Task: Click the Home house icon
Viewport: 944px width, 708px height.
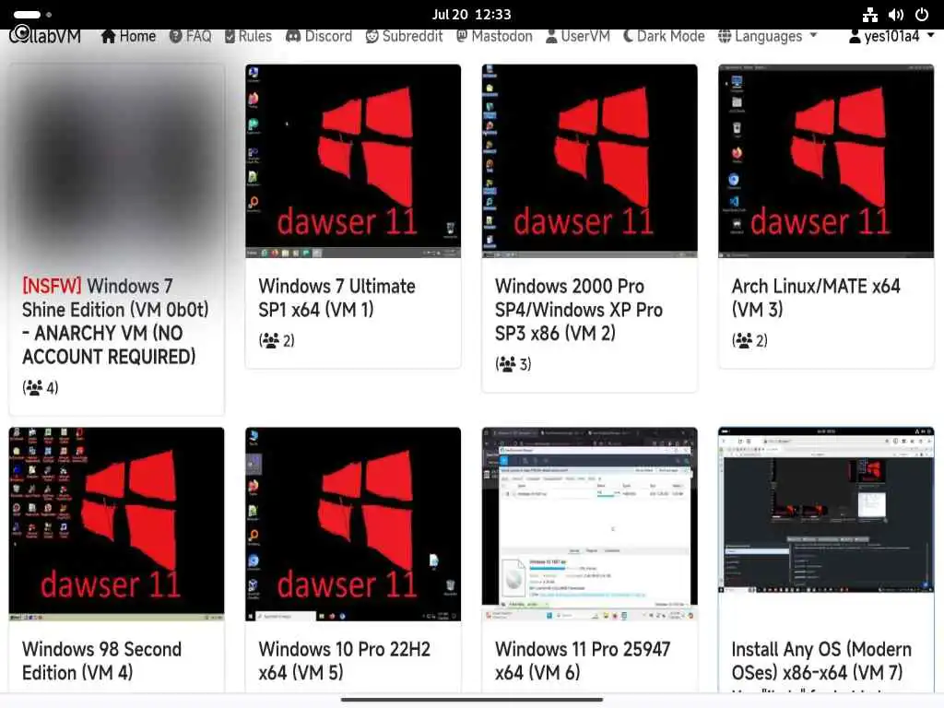Action: pos(109,36)
